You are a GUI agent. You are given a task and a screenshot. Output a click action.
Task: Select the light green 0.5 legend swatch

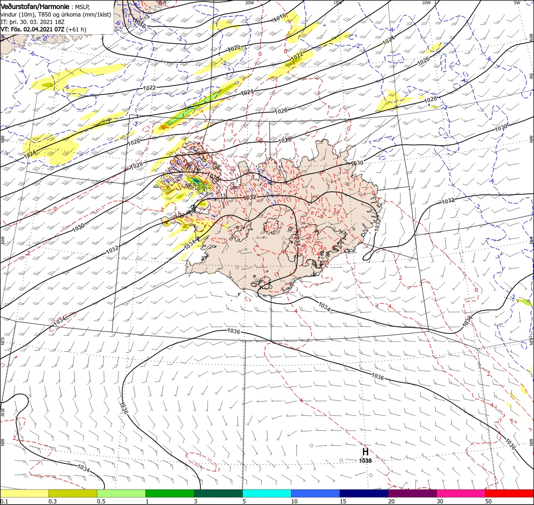coord(121,493)
